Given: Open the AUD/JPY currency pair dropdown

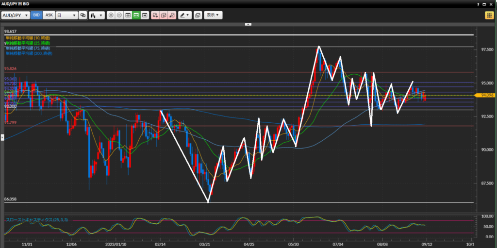Looking at the screenshot, I should coord(16,15).
